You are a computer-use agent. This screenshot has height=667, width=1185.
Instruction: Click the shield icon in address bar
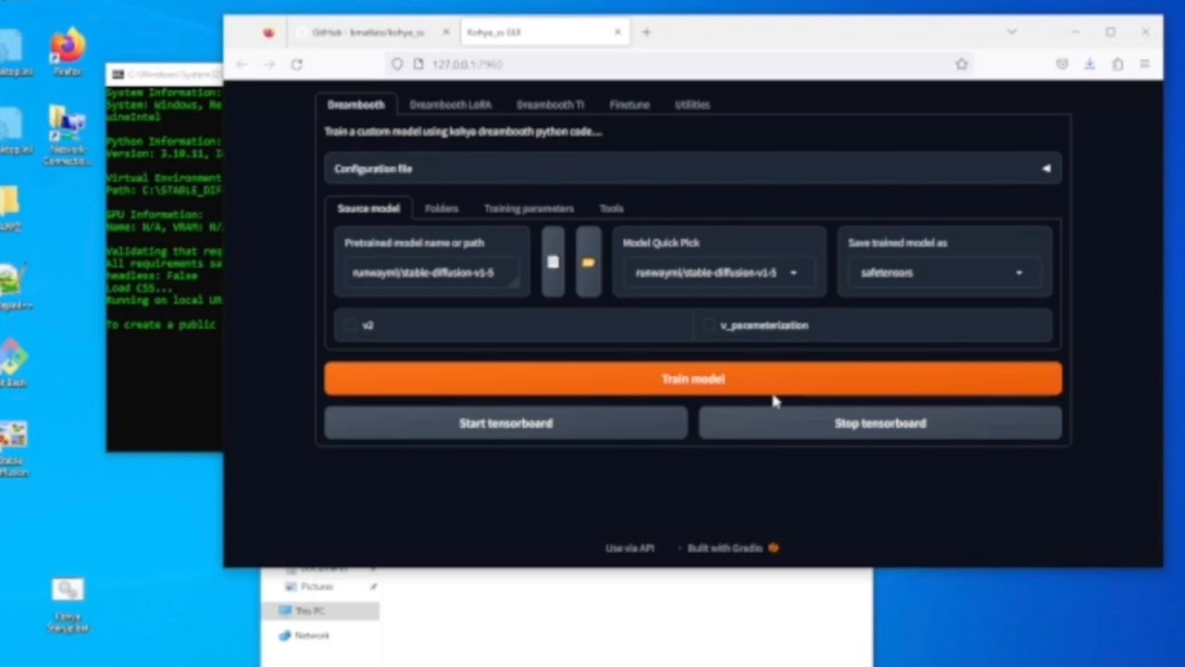tap(397, 64)
